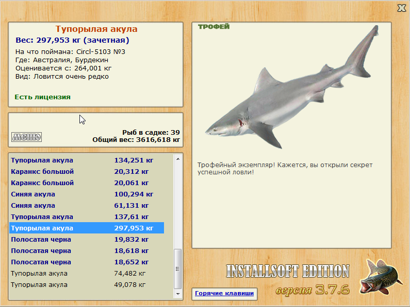Image resolution: width=410 pixels, height=307 pixels.
Task: Click the scrollbar down arrow
Action: click(x=178, y=294)
